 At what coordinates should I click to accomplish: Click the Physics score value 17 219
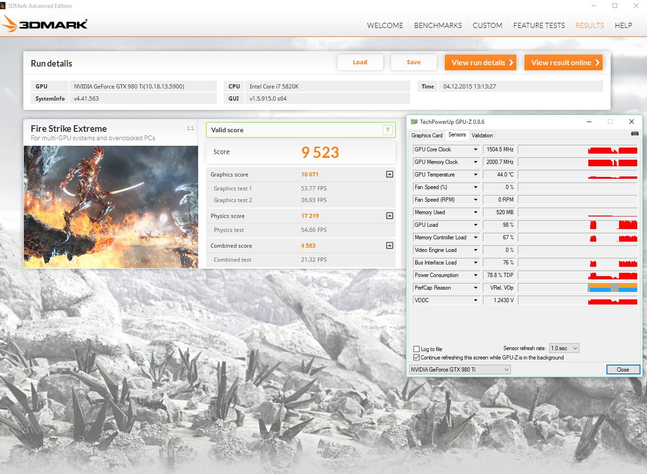pos(310,216)
